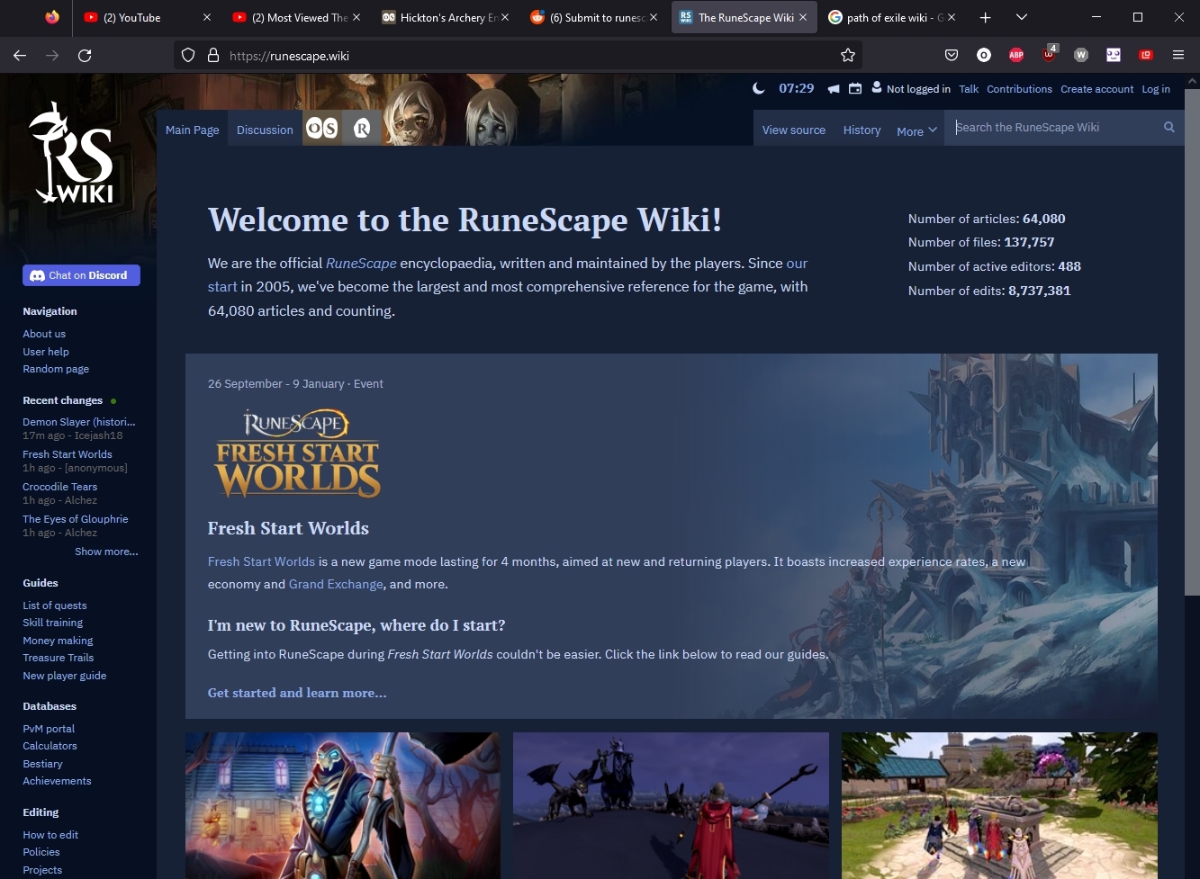This screenshot has width=1200, height=879.
Task: Open the announcements megaphone icon
Action: click(834, 88)
